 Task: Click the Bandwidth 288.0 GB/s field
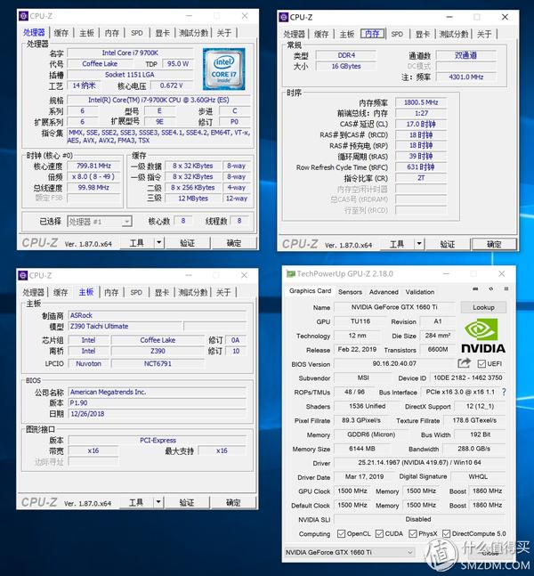473,449
